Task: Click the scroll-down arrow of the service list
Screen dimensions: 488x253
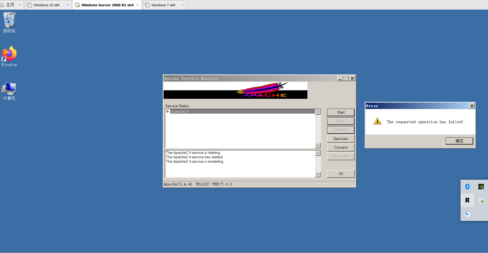Action: point(318,145)
